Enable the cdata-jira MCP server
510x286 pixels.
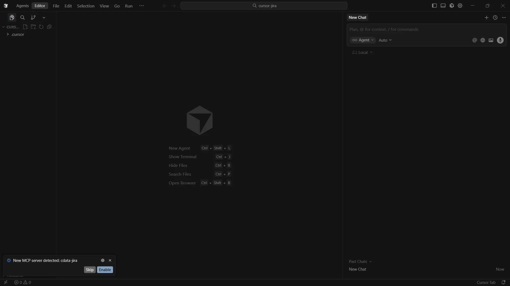(105, 270)
